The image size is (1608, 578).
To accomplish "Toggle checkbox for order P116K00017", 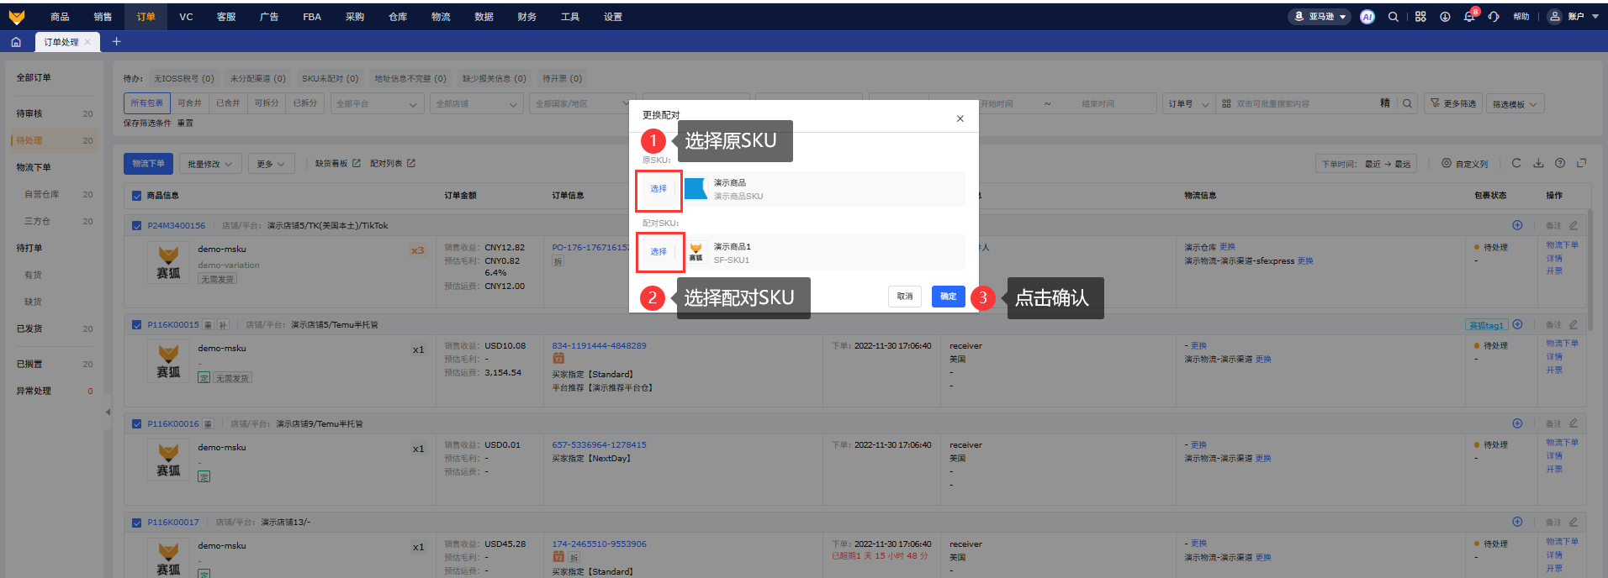I will pos(137,523).
